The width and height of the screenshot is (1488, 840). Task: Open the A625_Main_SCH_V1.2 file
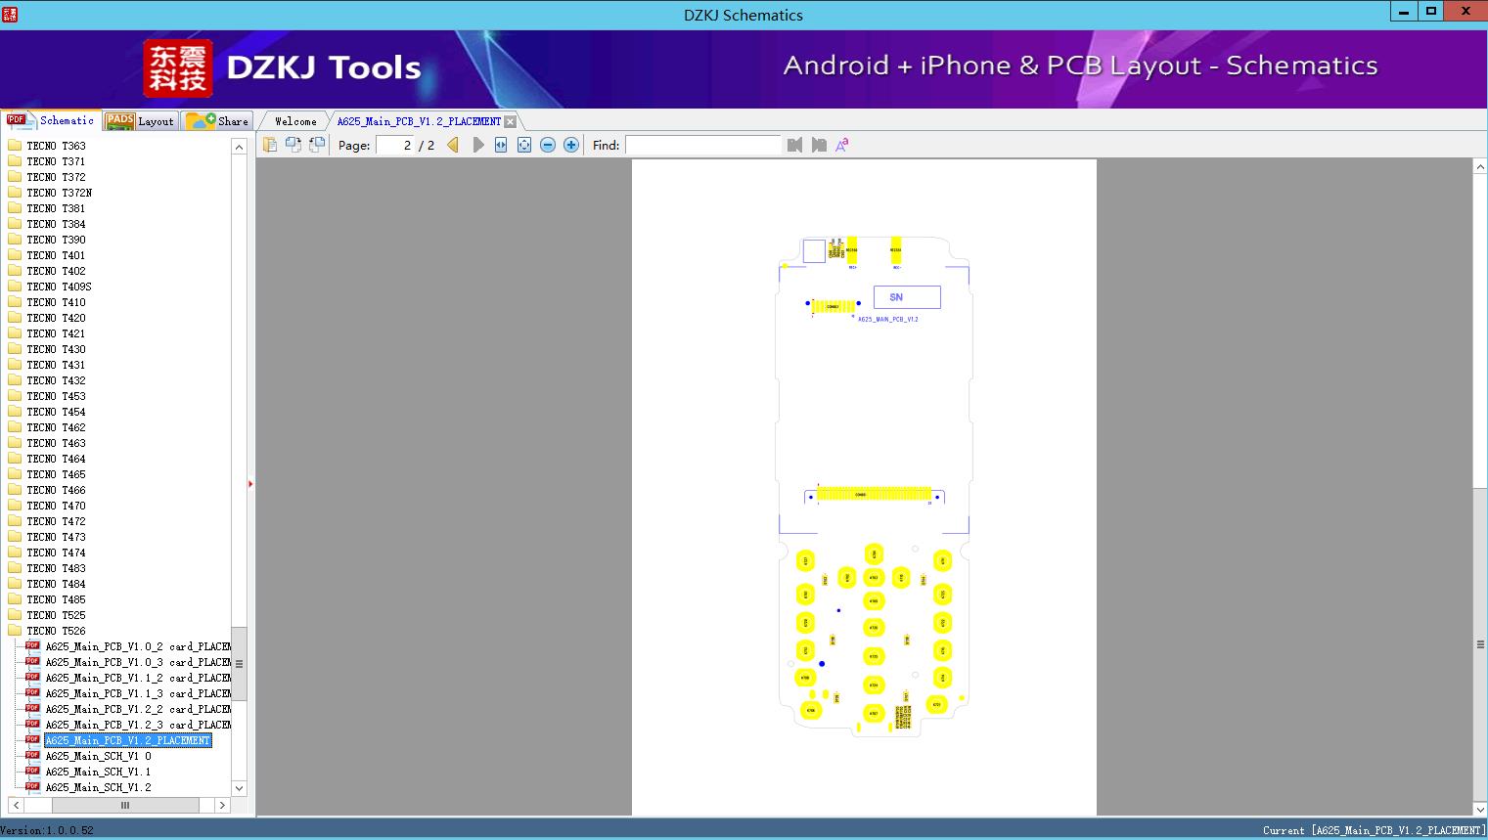[x=98, y=787]
